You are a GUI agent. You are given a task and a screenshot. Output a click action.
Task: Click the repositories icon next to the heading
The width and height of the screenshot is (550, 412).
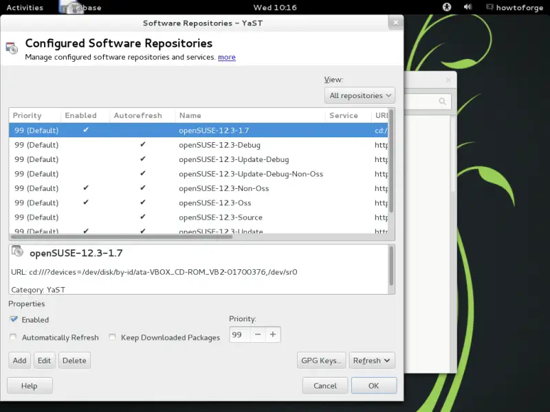point(12,48)
